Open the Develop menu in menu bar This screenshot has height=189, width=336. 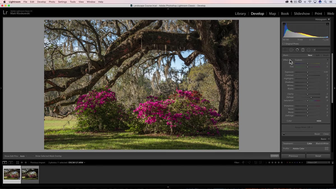[x=41, y=2]
